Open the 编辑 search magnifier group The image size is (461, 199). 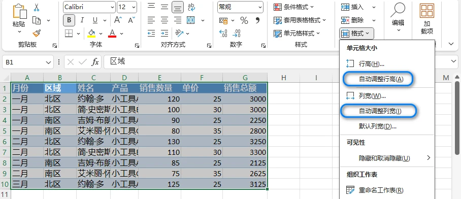point(398,17)
